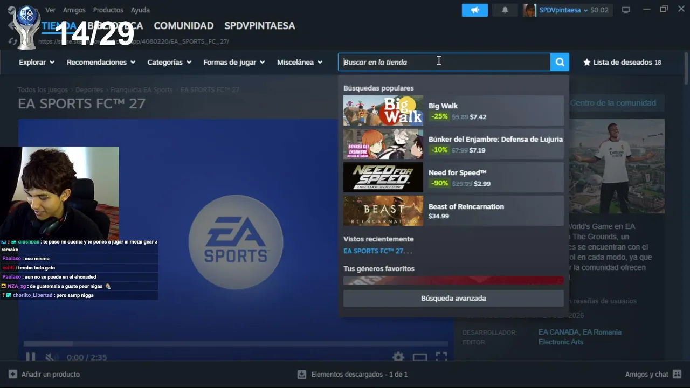The width and height of the screenshot is (690, 388).
Task: Click the Búsqueda avanzada button
Action: [x=453, y=298]
